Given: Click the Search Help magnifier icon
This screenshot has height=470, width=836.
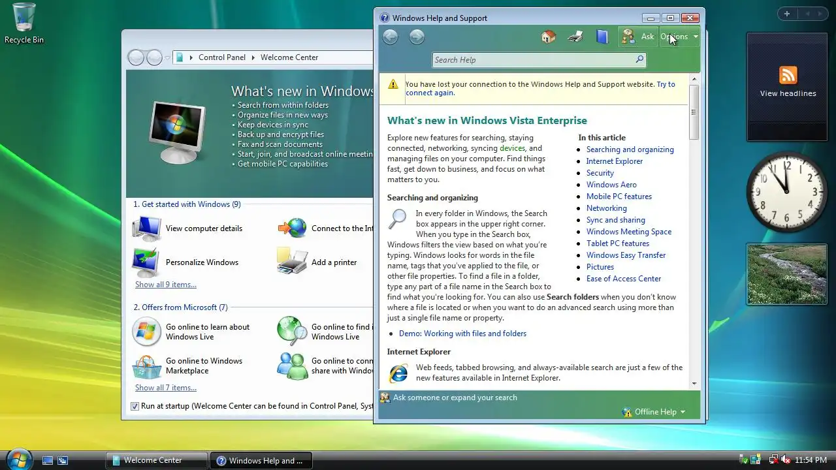Looking at the screenshot, I should (639, 59).
